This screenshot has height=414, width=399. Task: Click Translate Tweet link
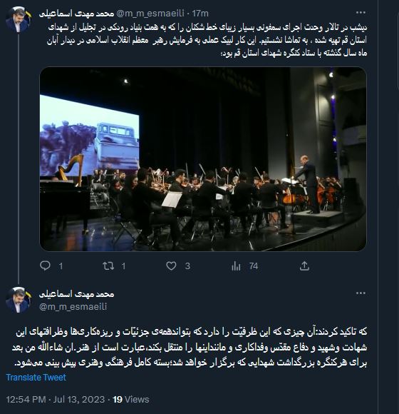[x=36, y=378]
